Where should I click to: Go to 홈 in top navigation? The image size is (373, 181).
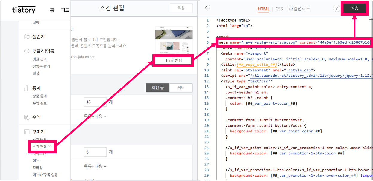(52, 10)
